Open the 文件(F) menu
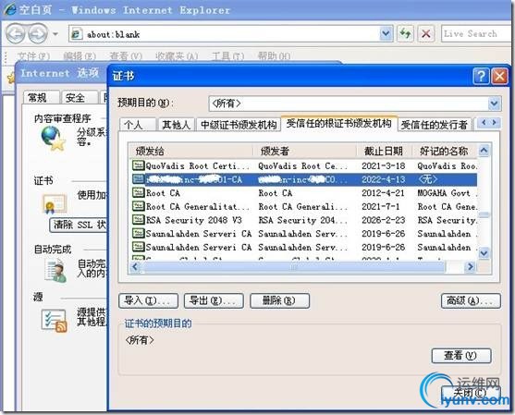 pos(33,56)
